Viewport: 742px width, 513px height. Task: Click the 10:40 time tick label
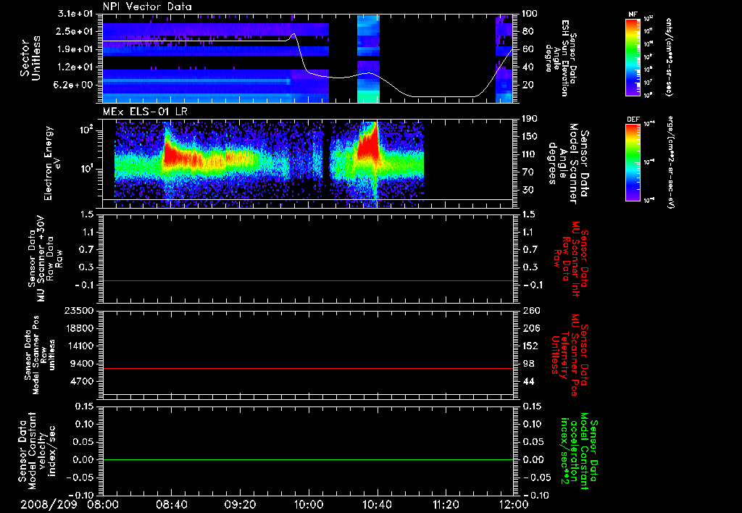[x=377, y=504]
